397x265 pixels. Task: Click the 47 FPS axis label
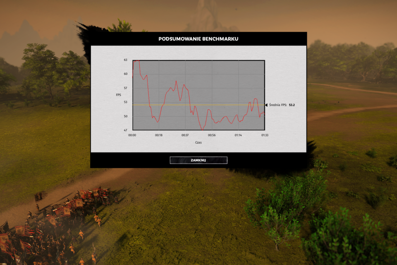125,130
